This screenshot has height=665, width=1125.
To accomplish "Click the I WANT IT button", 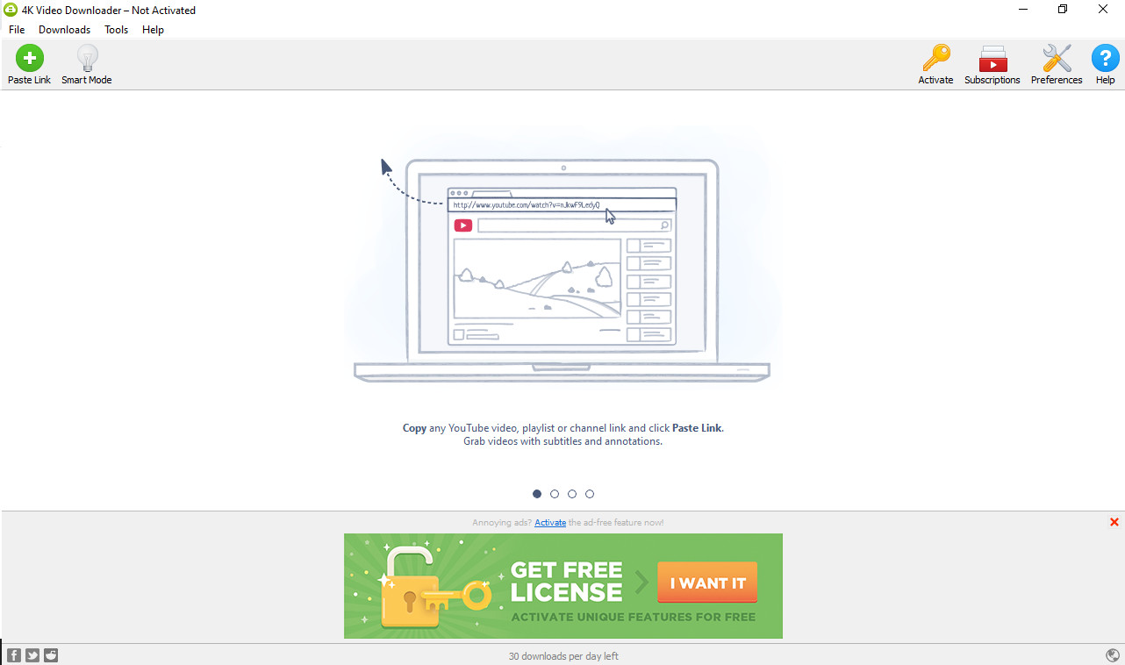I will (707, 583).
